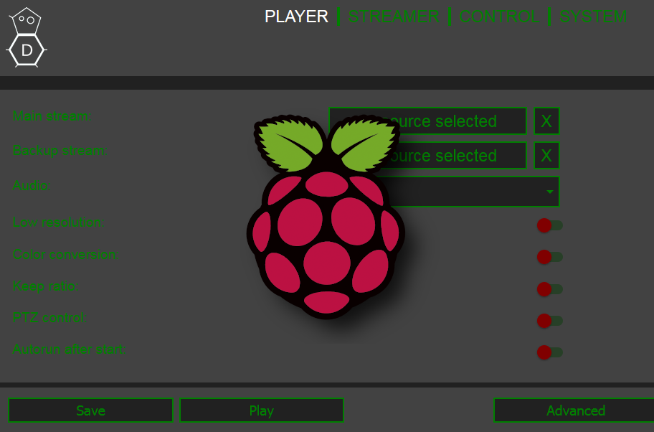Select the SYSTEM tab
The image size is (654, 432).
click(592, 17)
